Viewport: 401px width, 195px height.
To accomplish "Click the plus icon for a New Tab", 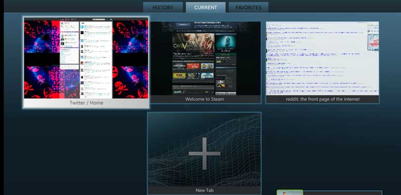I will 205,153.
